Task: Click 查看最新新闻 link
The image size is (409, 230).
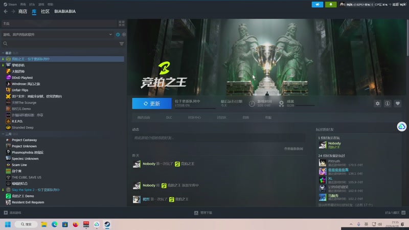Action: 293,149
